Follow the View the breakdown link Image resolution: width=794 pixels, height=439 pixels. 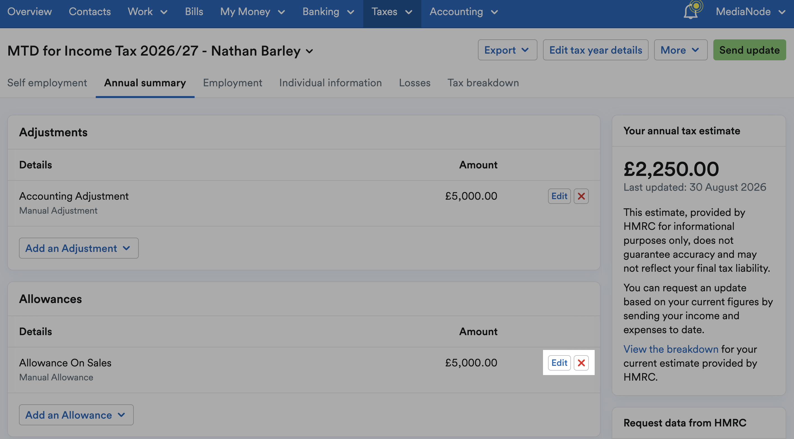671,349
